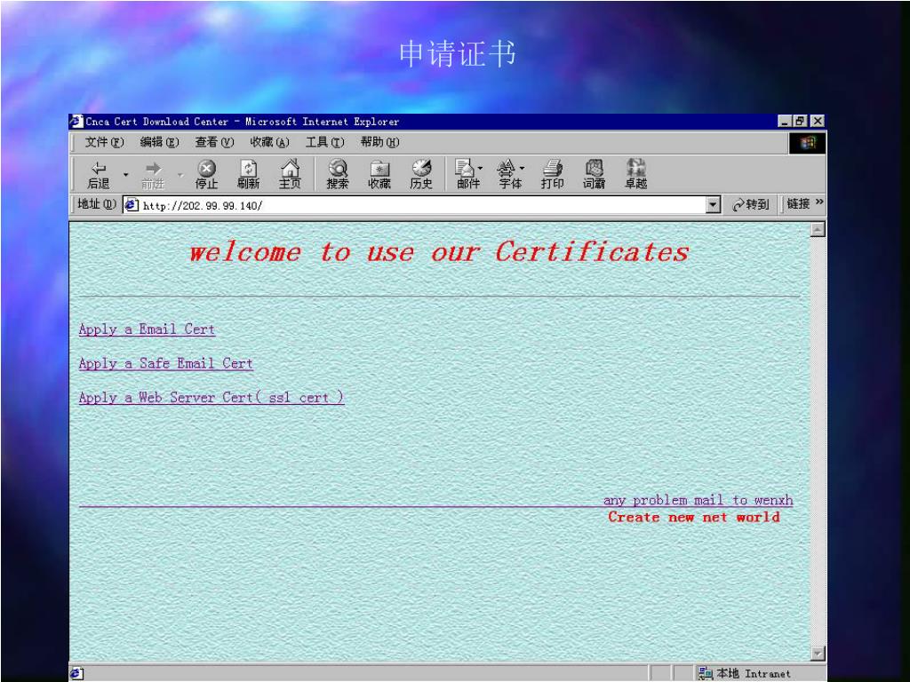Open the Help (帮助) menu
The height and width of the screenshot is (682, 910).
point(379,142)
